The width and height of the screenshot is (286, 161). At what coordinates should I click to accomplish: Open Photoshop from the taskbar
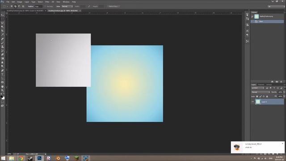pyautogui.click(x=39, y=158)
